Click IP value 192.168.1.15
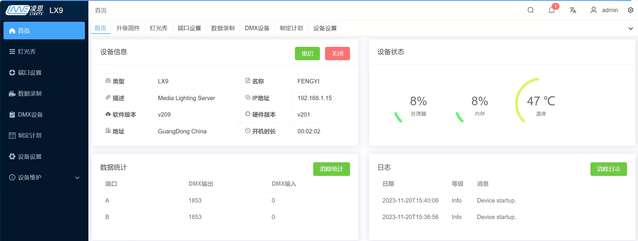This screenshot has width=638, height=241. (x=315, y=98)
